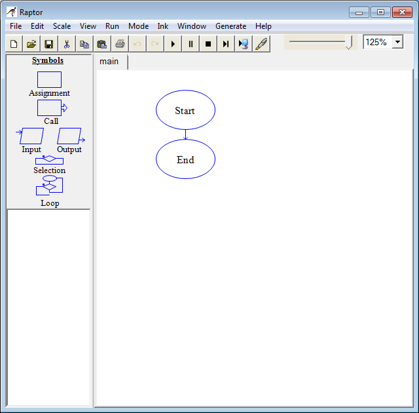Viewport: 419px width, 413px height.
Task: Toggle the ink pen tool icon
Action: [x=261, y=44]
